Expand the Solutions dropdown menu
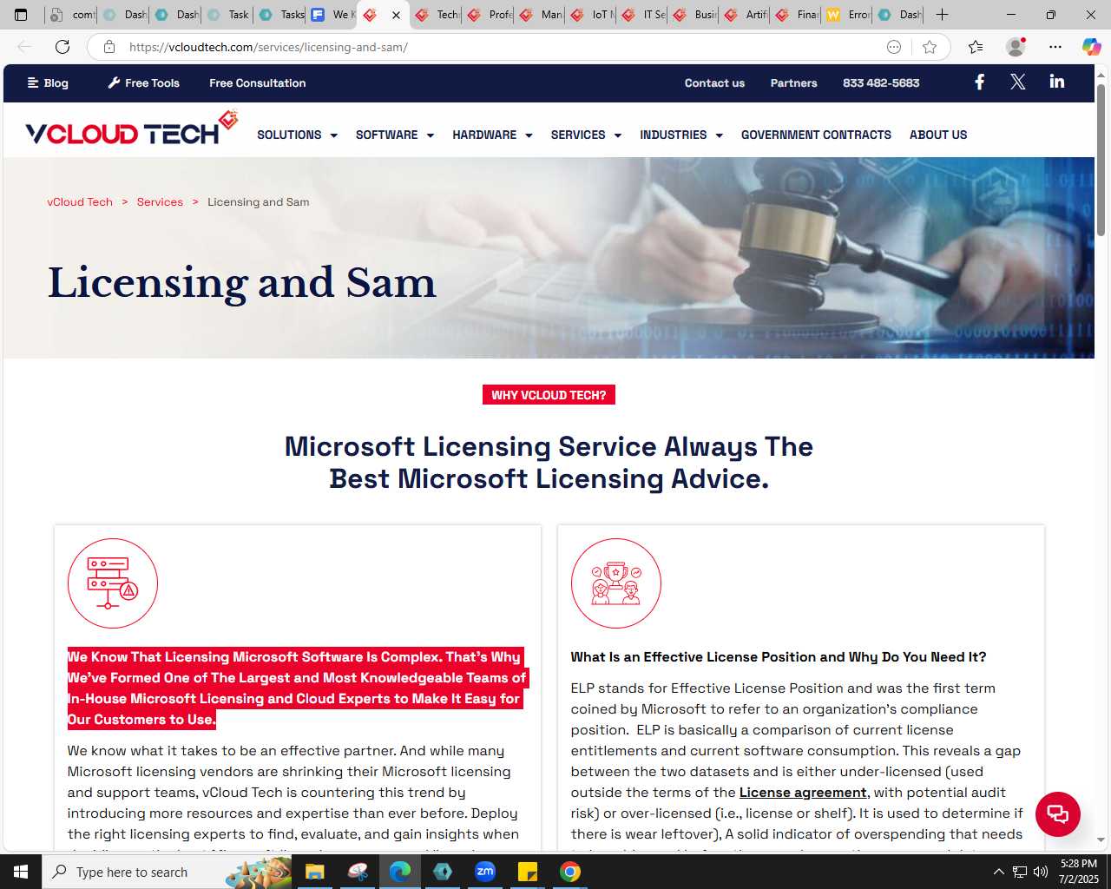1111x889 pixels. point(297,135)
